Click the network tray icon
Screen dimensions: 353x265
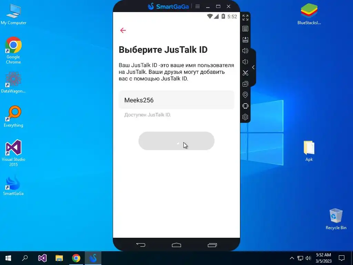pyautogui.click(x=300, y=258)
